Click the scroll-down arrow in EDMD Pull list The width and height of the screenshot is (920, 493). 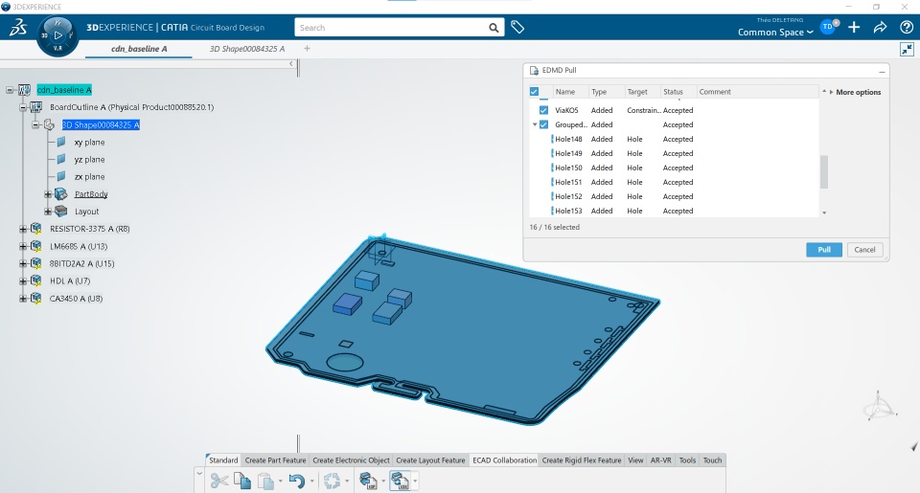tap(824, 213)
